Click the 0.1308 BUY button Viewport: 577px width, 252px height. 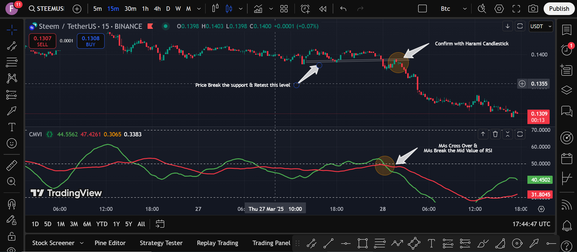click(x=91, y=41)
